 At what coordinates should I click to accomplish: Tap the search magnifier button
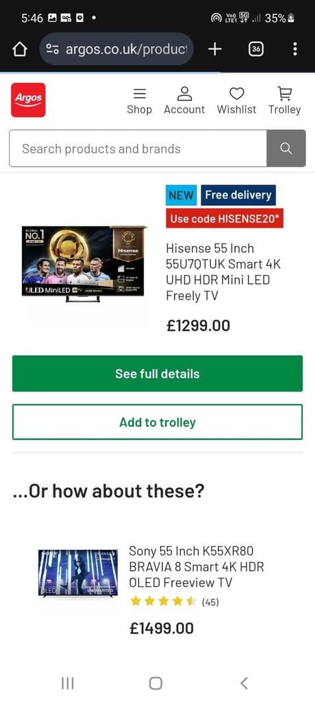(x=286, y=149)
